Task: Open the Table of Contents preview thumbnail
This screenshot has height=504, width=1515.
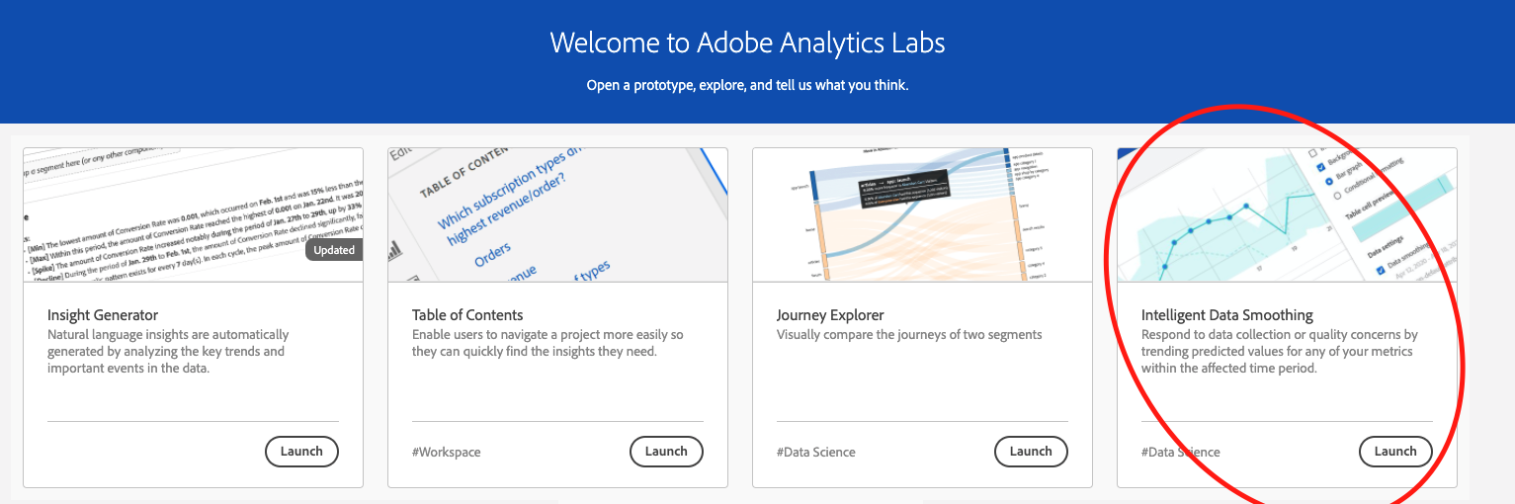Action: coord(557,214)
